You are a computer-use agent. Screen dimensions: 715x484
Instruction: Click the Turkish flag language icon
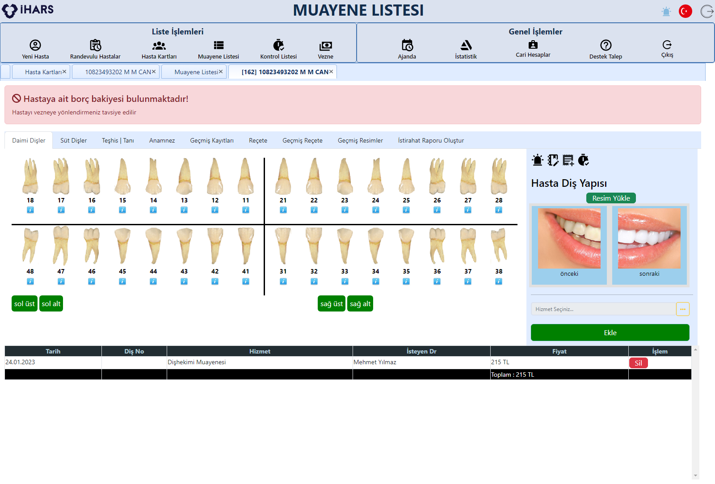click(685, 11)
